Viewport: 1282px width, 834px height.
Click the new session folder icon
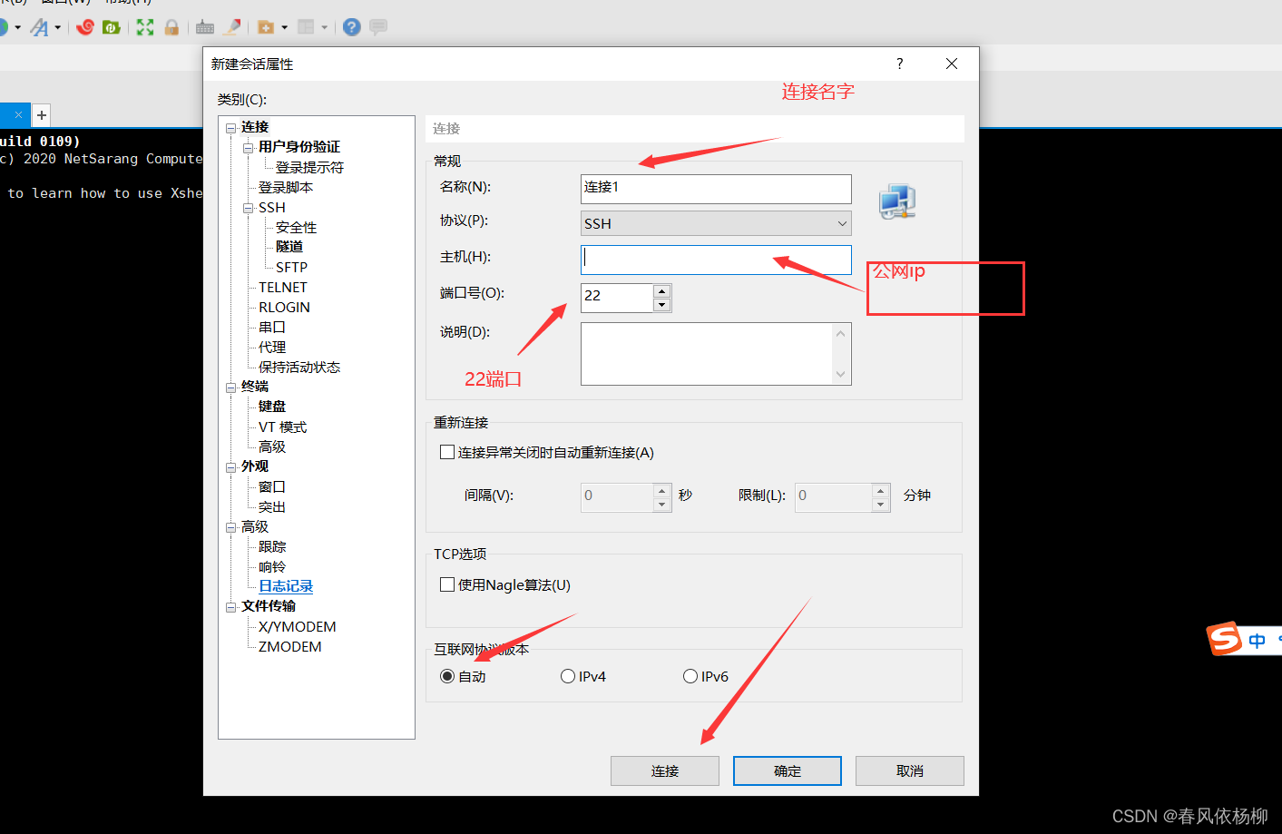tap(266, 27)
